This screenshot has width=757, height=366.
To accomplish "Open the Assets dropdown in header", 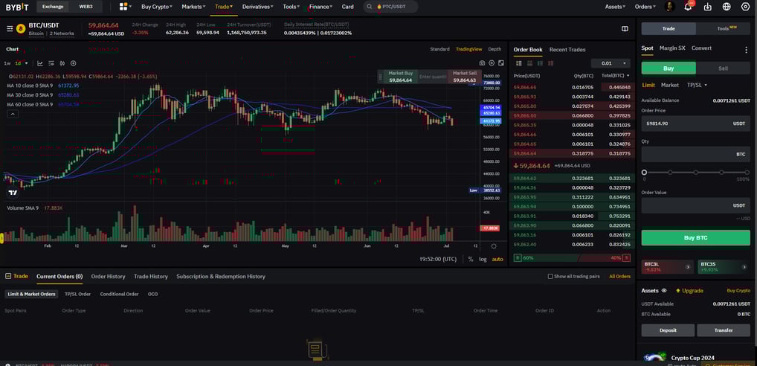I will (615, 7).
